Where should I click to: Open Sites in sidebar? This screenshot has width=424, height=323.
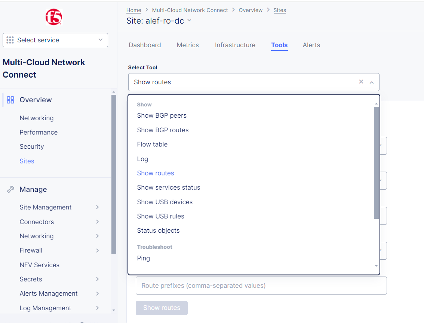pos(27,161)
